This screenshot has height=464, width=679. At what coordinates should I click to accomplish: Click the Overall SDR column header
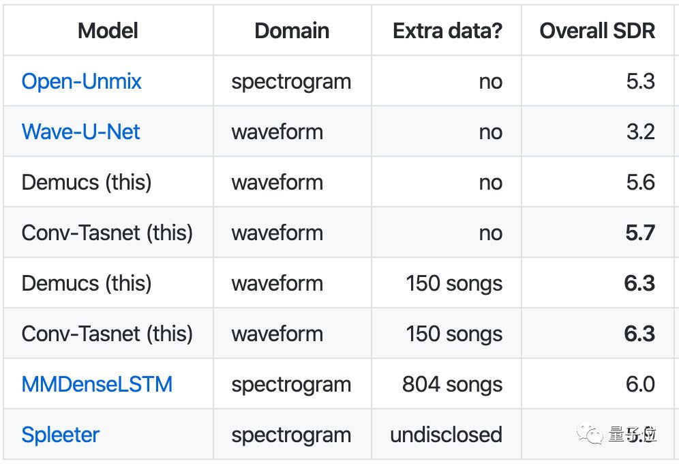pyautogui.click(x=597, y=31)
